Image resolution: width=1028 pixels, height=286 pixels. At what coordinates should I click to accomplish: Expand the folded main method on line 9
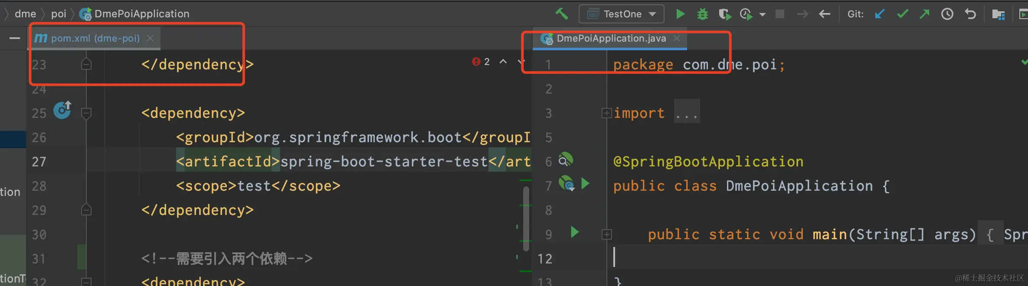coord(606,235)
